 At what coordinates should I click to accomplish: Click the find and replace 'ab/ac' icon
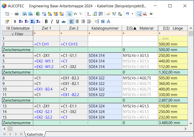click(120, 14)
